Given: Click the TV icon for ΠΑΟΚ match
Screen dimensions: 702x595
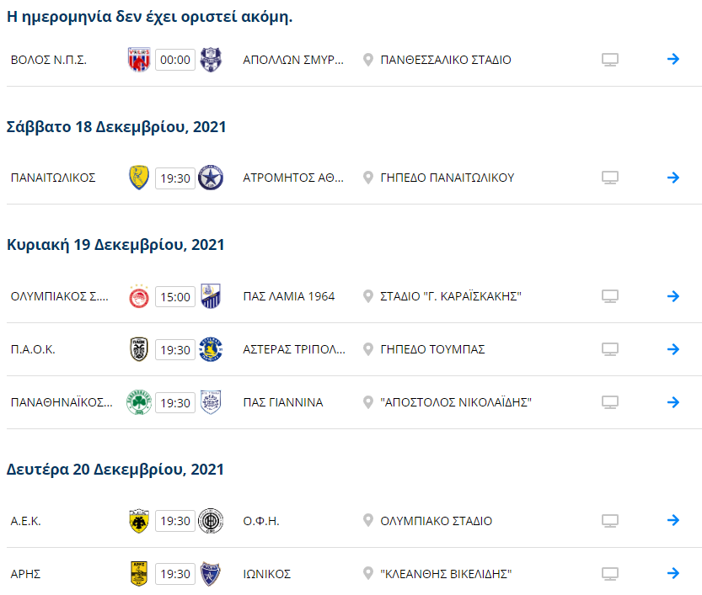Looking at the screenshot, I should 610,349.
